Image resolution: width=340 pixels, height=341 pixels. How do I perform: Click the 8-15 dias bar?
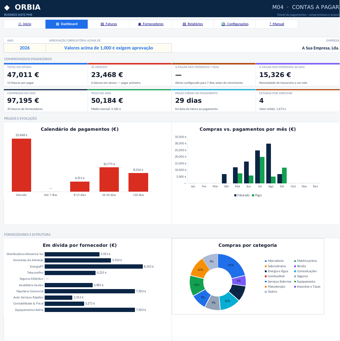pyautogui.click(x=80, y=187)
